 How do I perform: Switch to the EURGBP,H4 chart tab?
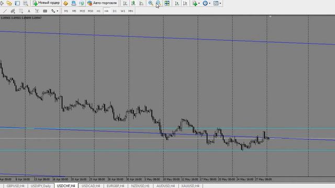click(x=115, y=186)
